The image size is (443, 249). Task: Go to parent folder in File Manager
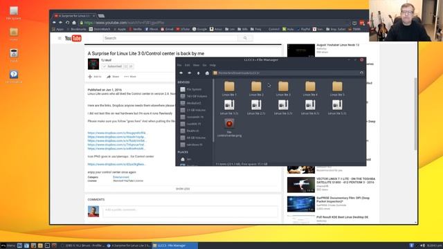[199, 73]
